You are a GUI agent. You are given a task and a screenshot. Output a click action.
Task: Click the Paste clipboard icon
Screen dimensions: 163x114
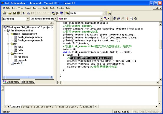pos(32,13)
